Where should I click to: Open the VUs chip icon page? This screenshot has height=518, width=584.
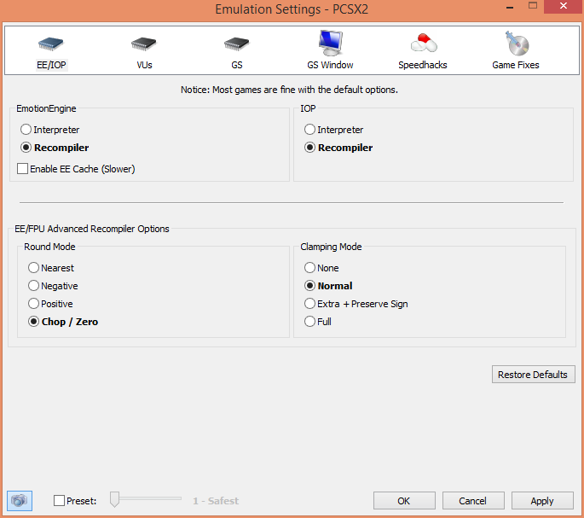point(144,44)
